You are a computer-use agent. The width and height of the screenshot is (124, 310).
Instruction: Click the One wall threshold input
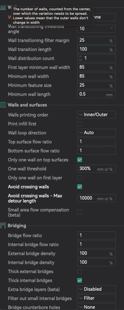coord(96,169)
